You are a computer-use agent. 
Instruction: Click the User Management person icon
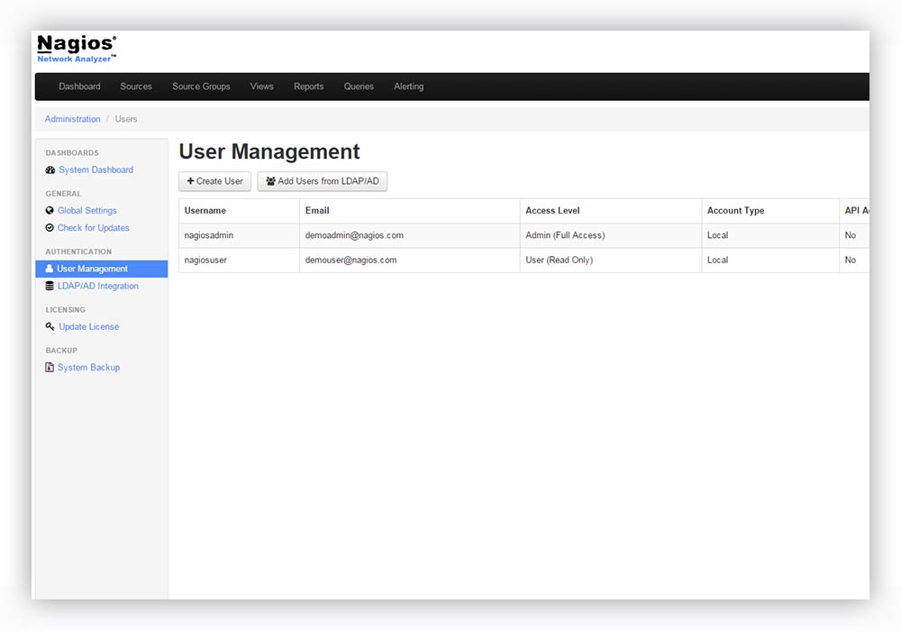point(50,269)
